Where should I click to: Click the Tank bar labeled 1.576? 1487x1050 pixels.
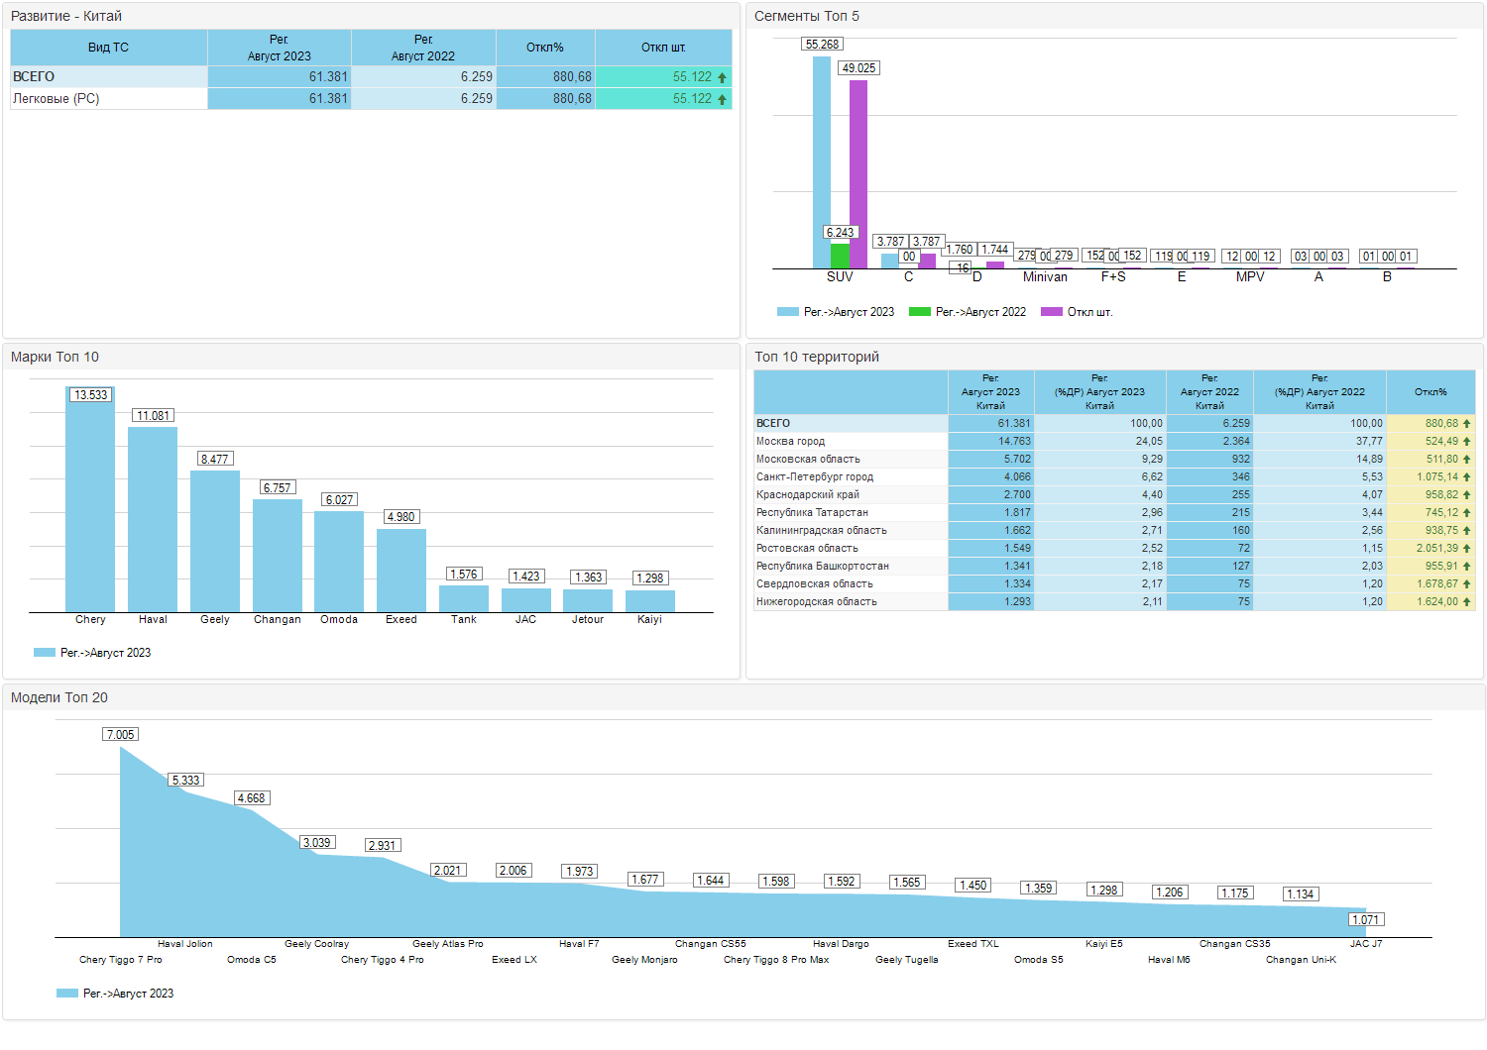click(464, 598)
